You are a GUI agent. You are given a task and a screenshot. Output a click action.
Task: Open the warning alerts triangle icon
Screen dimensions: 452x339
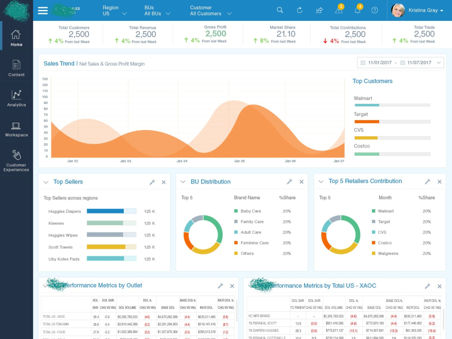[339, 10]
